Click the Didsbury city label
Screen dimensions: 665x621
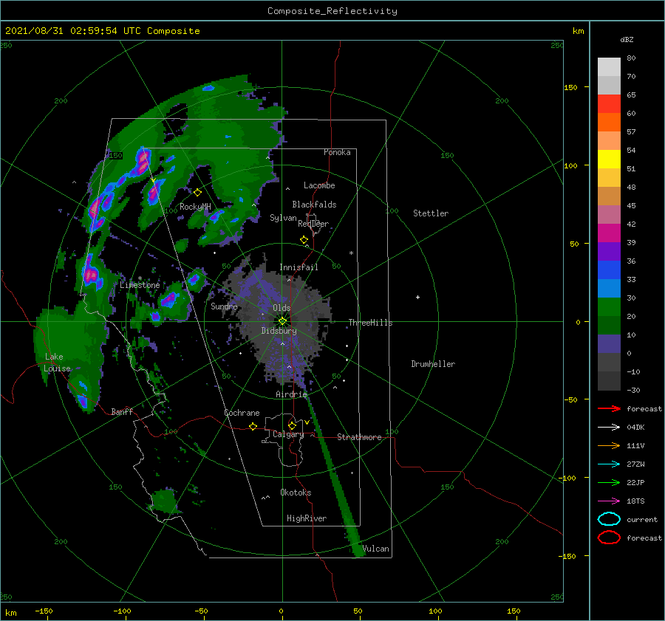pyautogui.click(x=279, y=331)
